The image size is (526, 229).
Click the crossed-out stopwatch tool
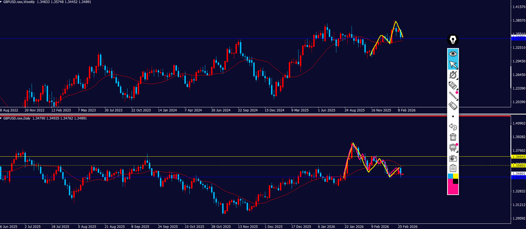(453, 75)
